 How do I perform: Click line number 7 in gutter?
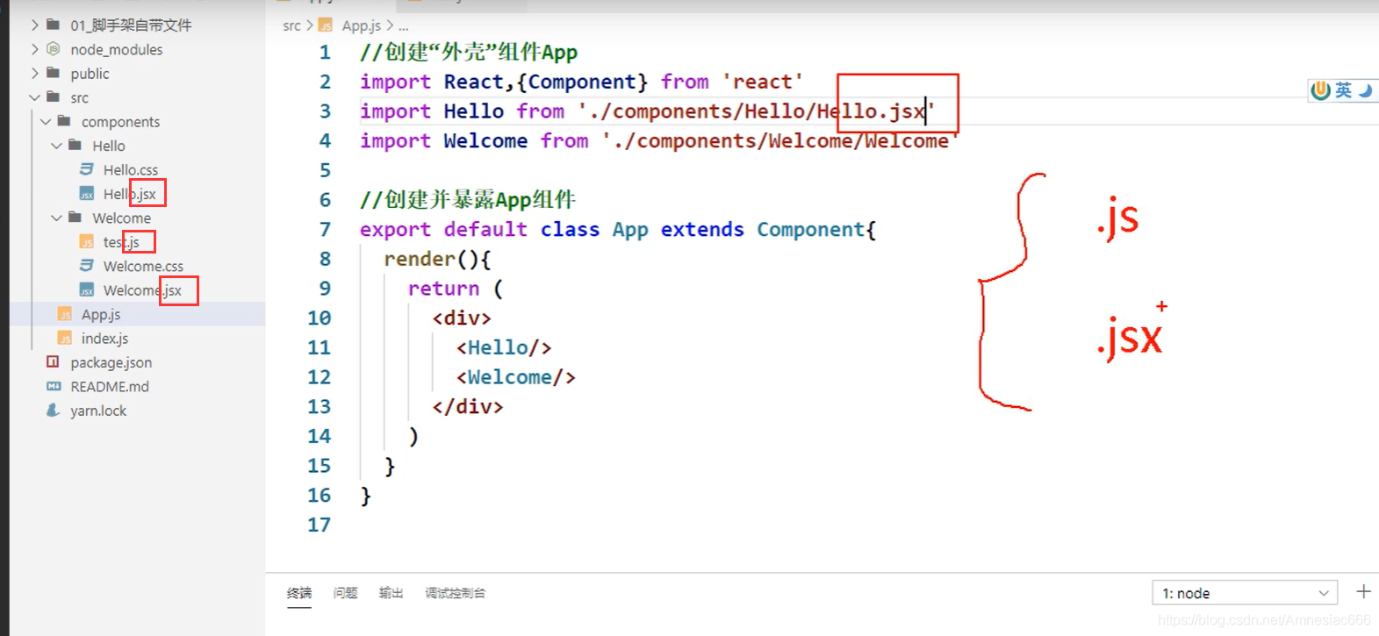[325, 230]
